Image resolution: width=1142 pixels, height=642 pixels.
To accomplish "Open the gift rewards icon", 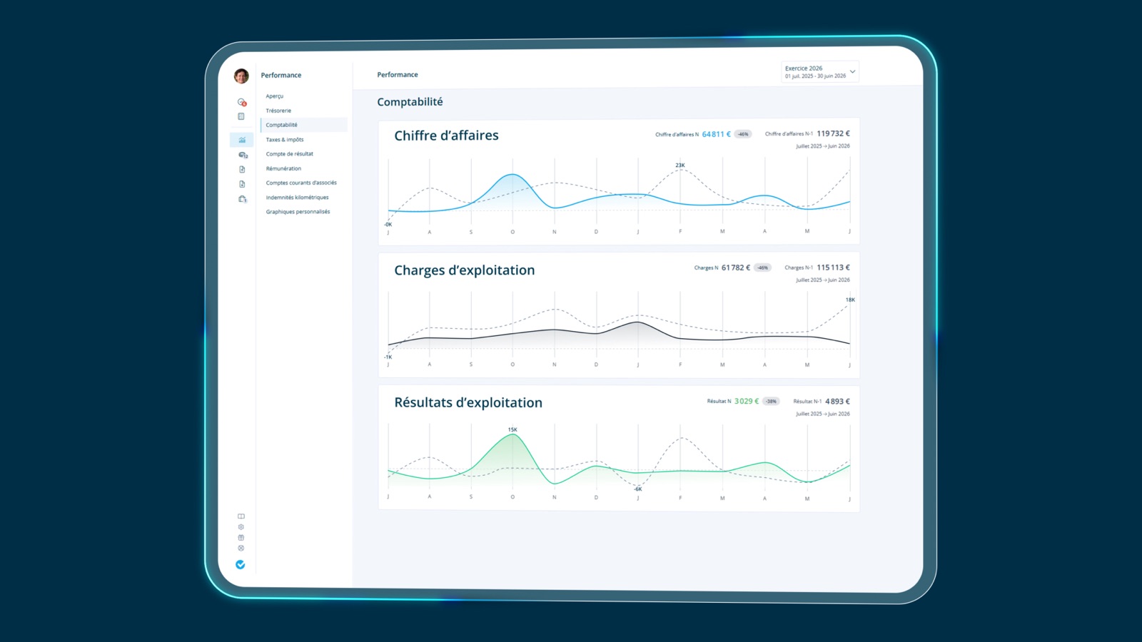I will point(241,538).
